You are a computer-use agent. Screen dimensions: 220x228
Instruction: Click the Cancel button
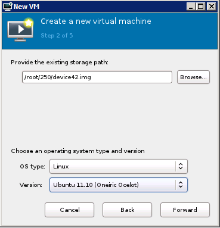tap(70, 210)
